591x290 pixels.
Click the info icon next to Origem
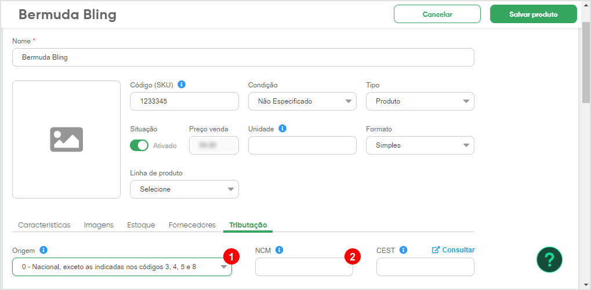pyautogui.click(x=43, y=249)
